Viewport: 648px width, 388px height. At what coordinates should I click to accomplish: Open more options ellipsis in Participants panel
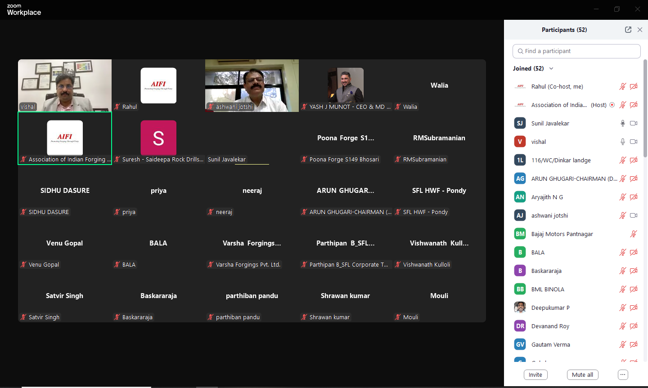(x=623, y=375)
